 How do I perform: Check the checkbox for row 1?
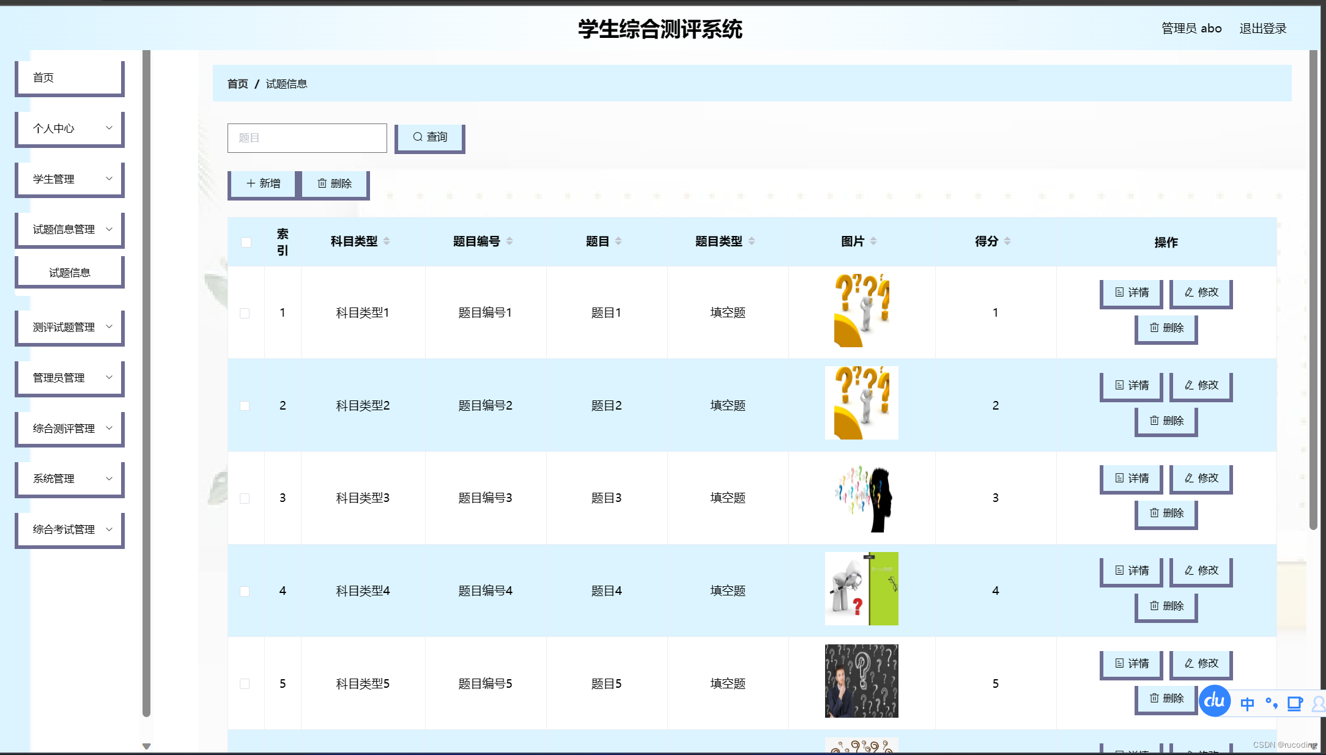(x=245, y=313)
